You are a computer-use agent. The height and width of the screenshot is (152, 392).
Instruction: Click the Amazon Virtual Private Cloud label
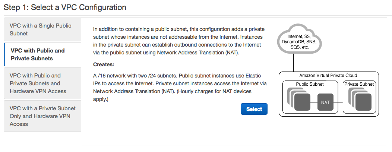point(328,75)
